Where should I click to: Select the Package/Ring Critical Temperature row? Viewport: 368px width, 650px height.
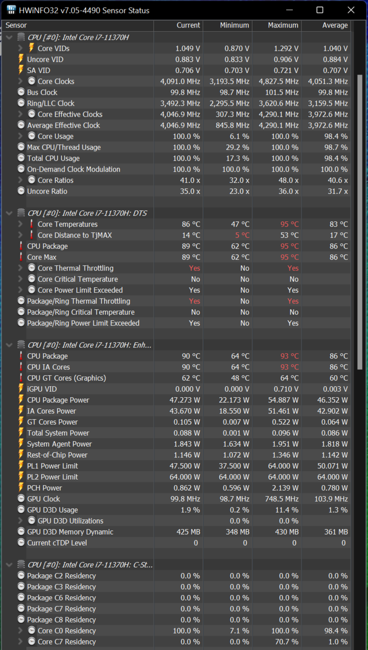[x=176, y=312]
